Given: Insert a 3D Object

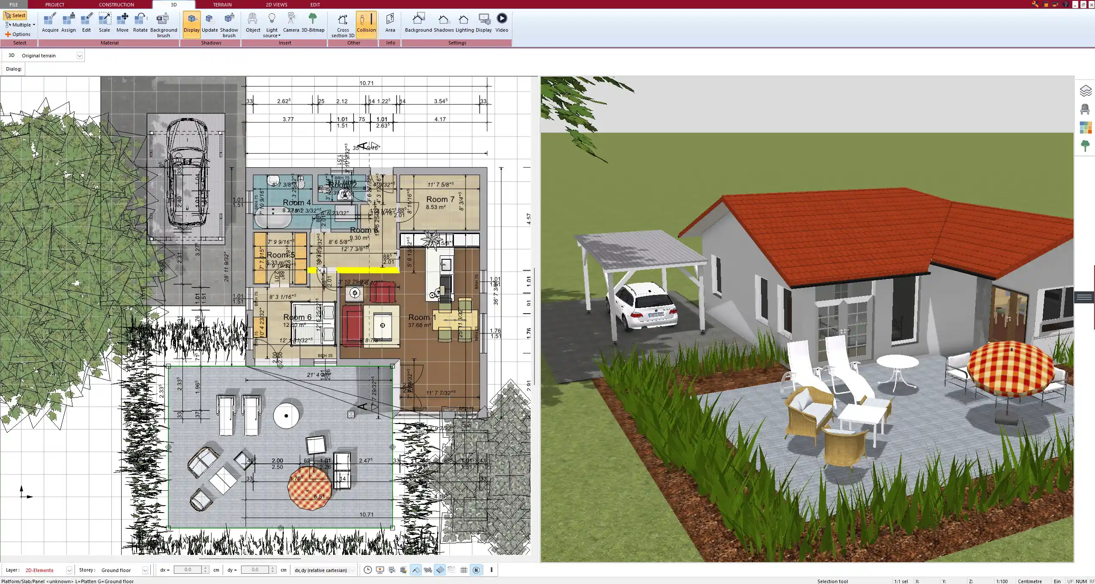Looking at the screenshot, I should [253, 23].
